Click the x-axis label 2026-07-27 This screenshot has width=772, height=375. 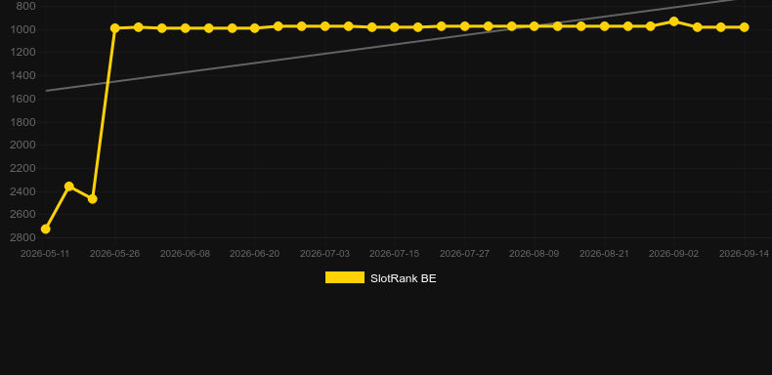coord(464,254)
